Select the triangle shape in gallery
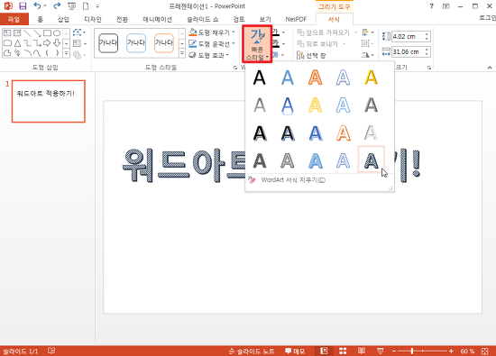The image size is (496, 356). point(17,43)
